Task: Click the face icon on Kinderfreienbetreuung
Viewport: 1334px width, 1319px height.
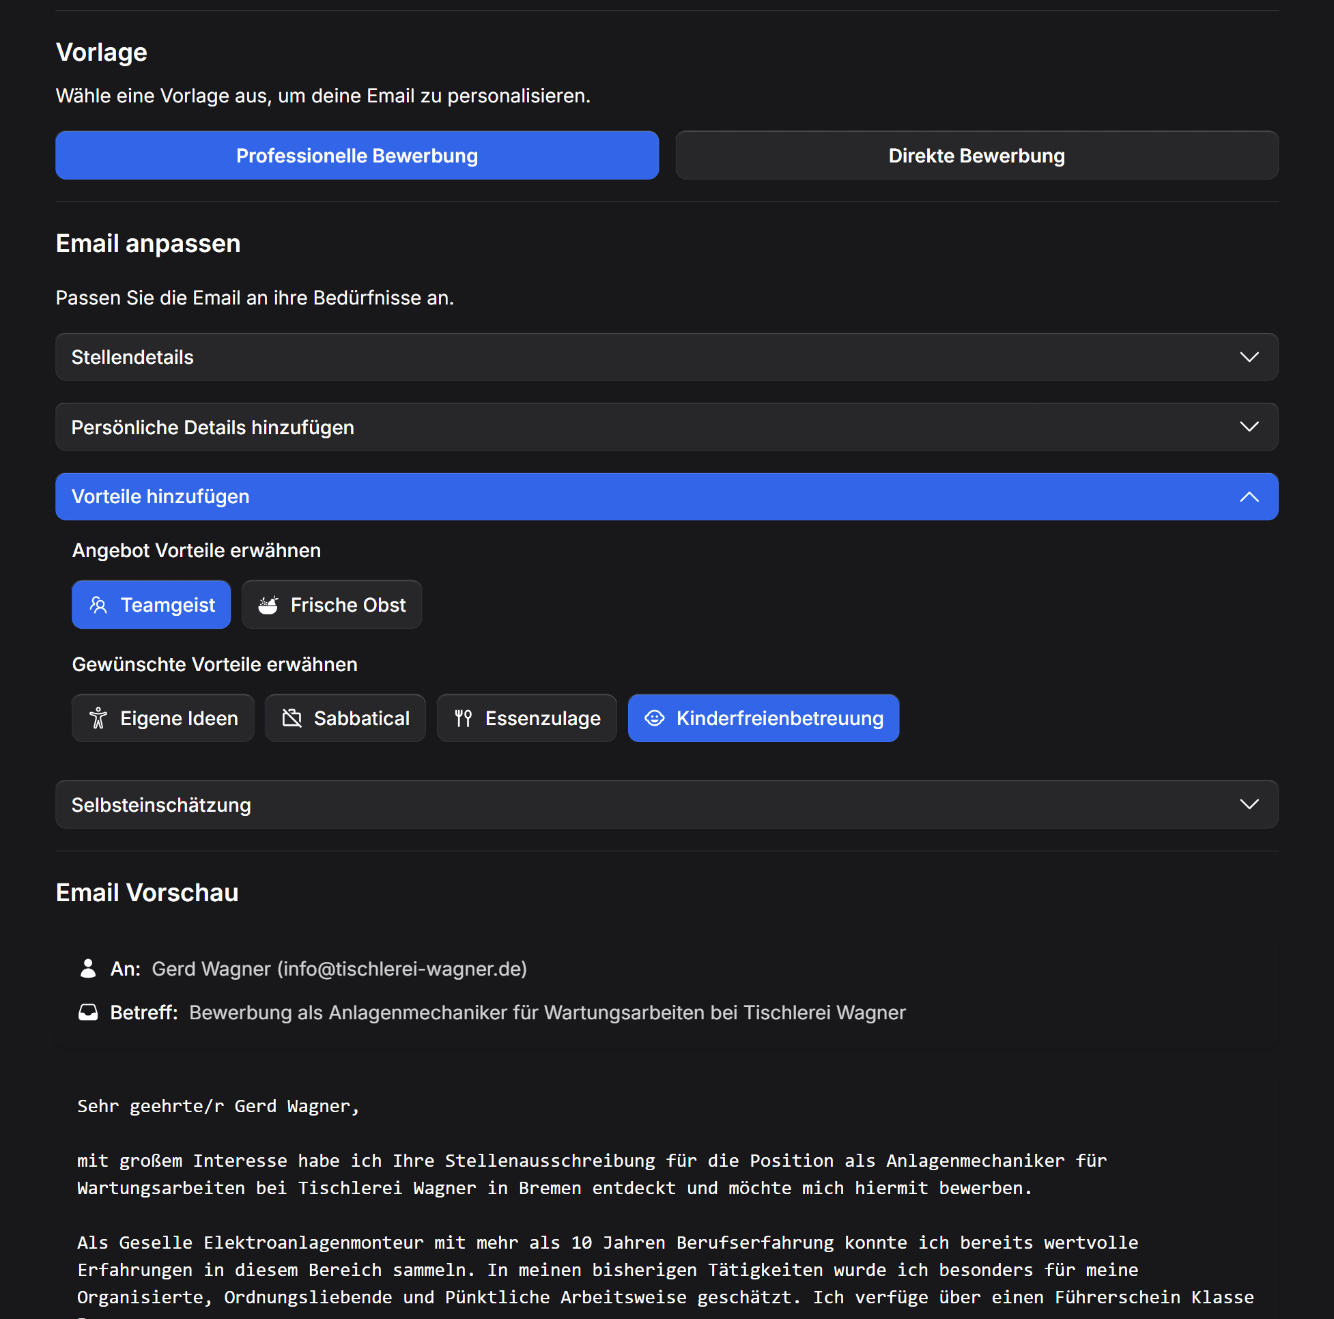Action: click(655, 718)
